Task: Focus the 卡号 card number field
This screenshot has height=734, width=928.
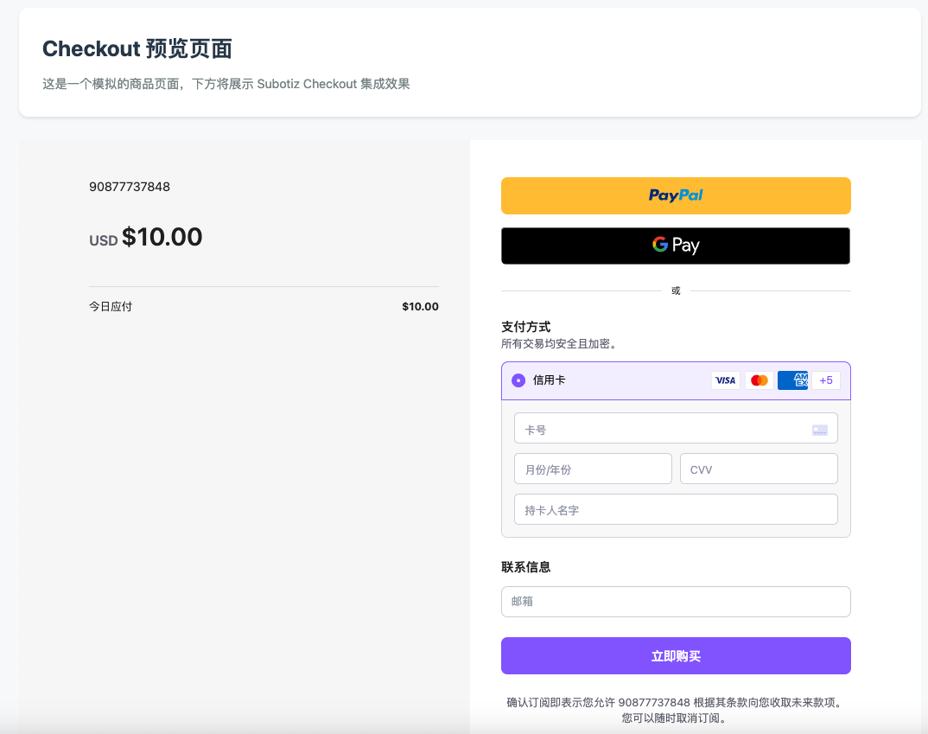Action: (x=657, y=429)
